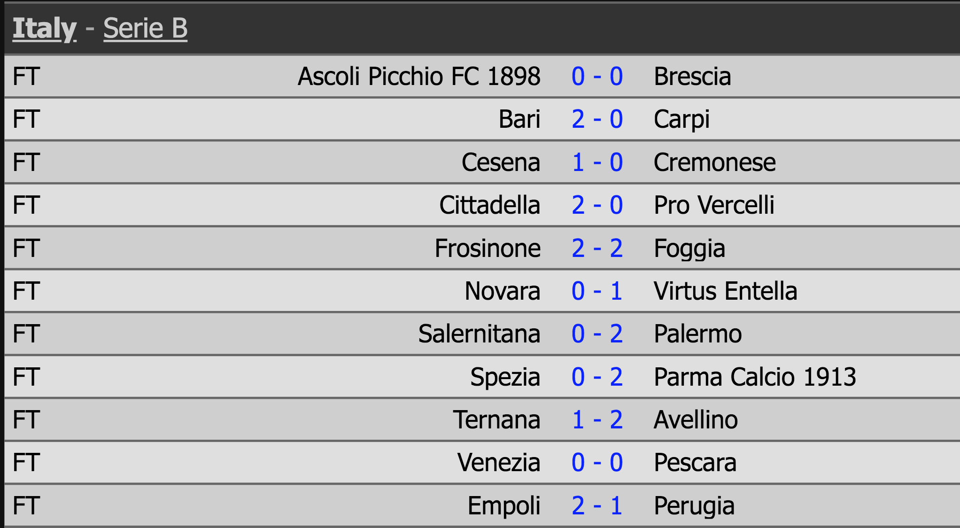Select the Virtus Entella team name
960x528 pixels.
725,291
